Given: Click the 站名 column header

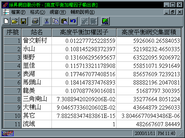Looking at the screenshot, I should pyautogui.click(x=37, y=33).
